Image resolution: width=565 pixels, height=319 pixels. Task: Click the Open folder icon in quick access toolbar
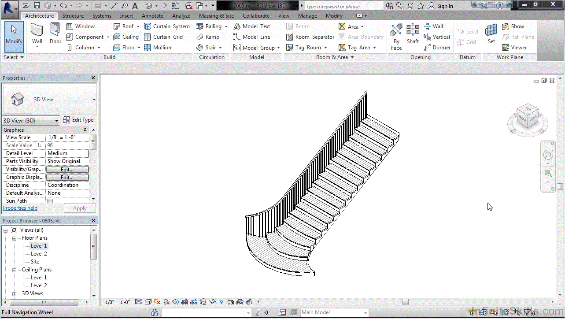[x=26, y=6]
